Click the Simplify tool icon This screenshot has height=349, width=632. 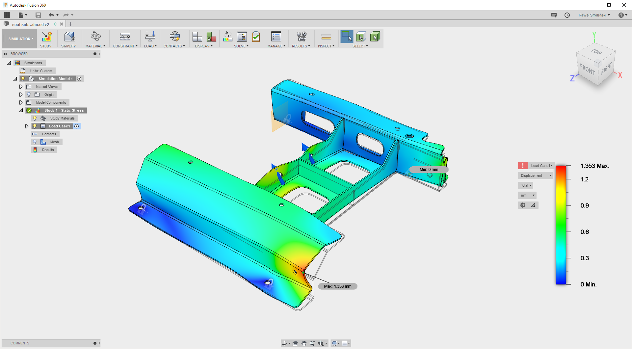69,37
